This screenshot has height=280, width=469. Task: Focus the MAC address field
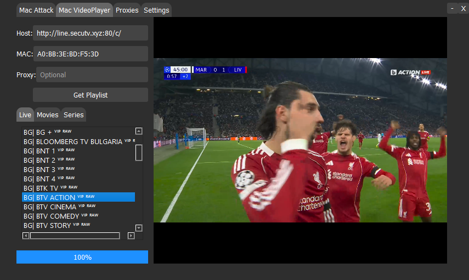tap(91, 54)
